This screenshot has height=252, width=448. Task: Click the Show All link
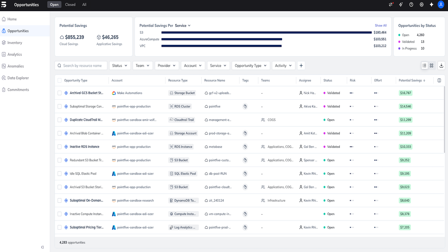(381, 26)
